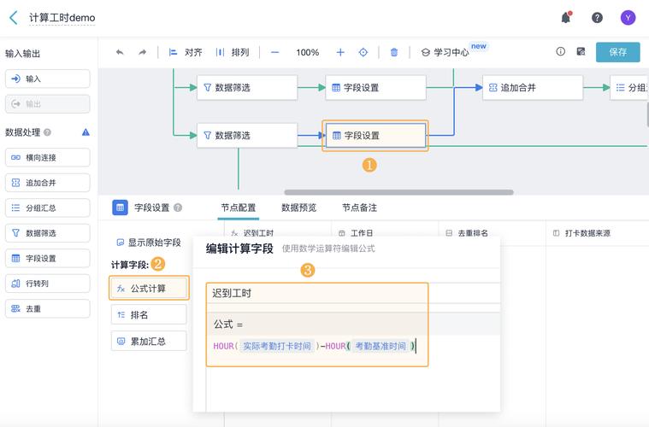The width and height of the screenshot is (649, 427).
Task: Switch to the 节点配置 tab
Action: (x=239, y=208)
